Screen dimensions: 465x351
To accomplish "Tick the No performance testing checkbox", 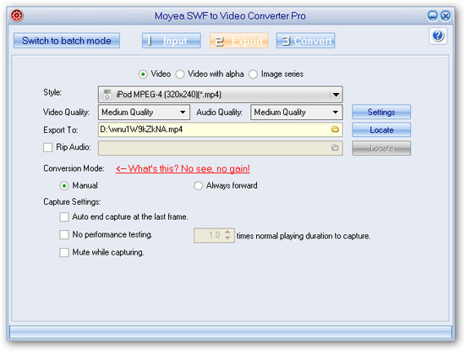I will tap(64, 234).
